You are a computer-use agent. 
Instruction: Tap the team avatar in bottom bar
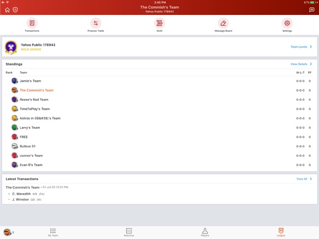[7, 232]
